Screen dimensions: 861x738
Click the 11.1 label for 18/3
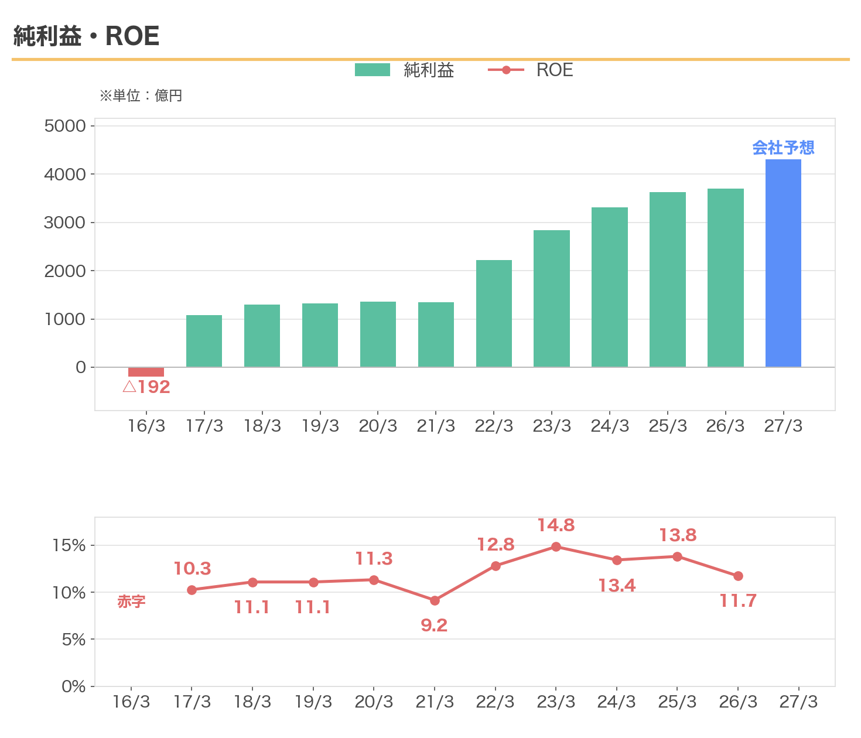tap(252, 607)
